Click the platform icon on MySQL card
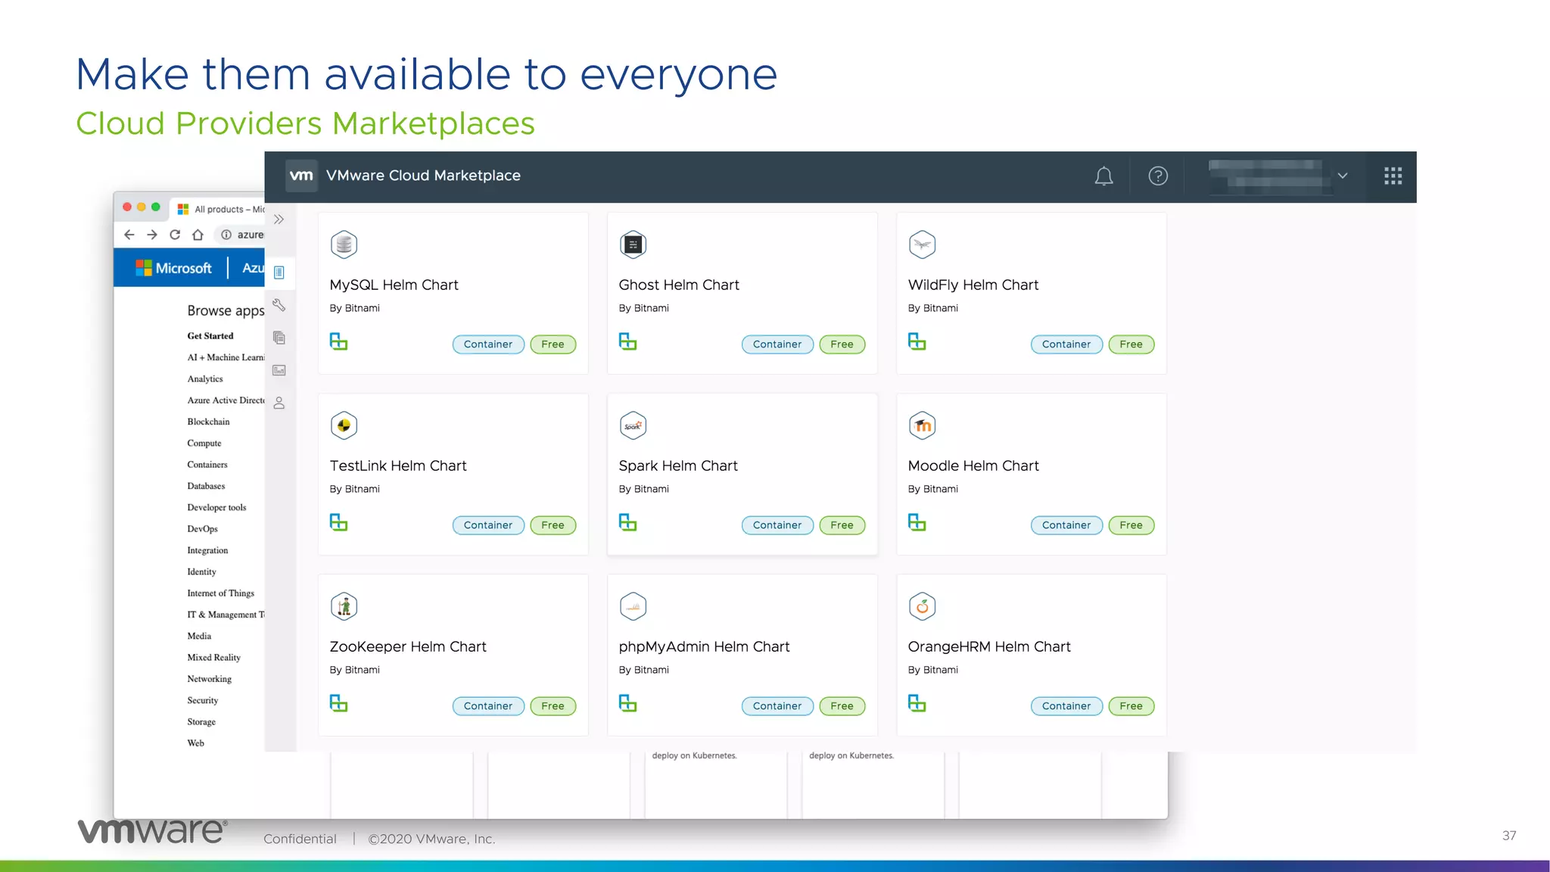Image resolution: width=1550 pixels, height=872 pixels. pyautogui.click(x=338, y=341)
